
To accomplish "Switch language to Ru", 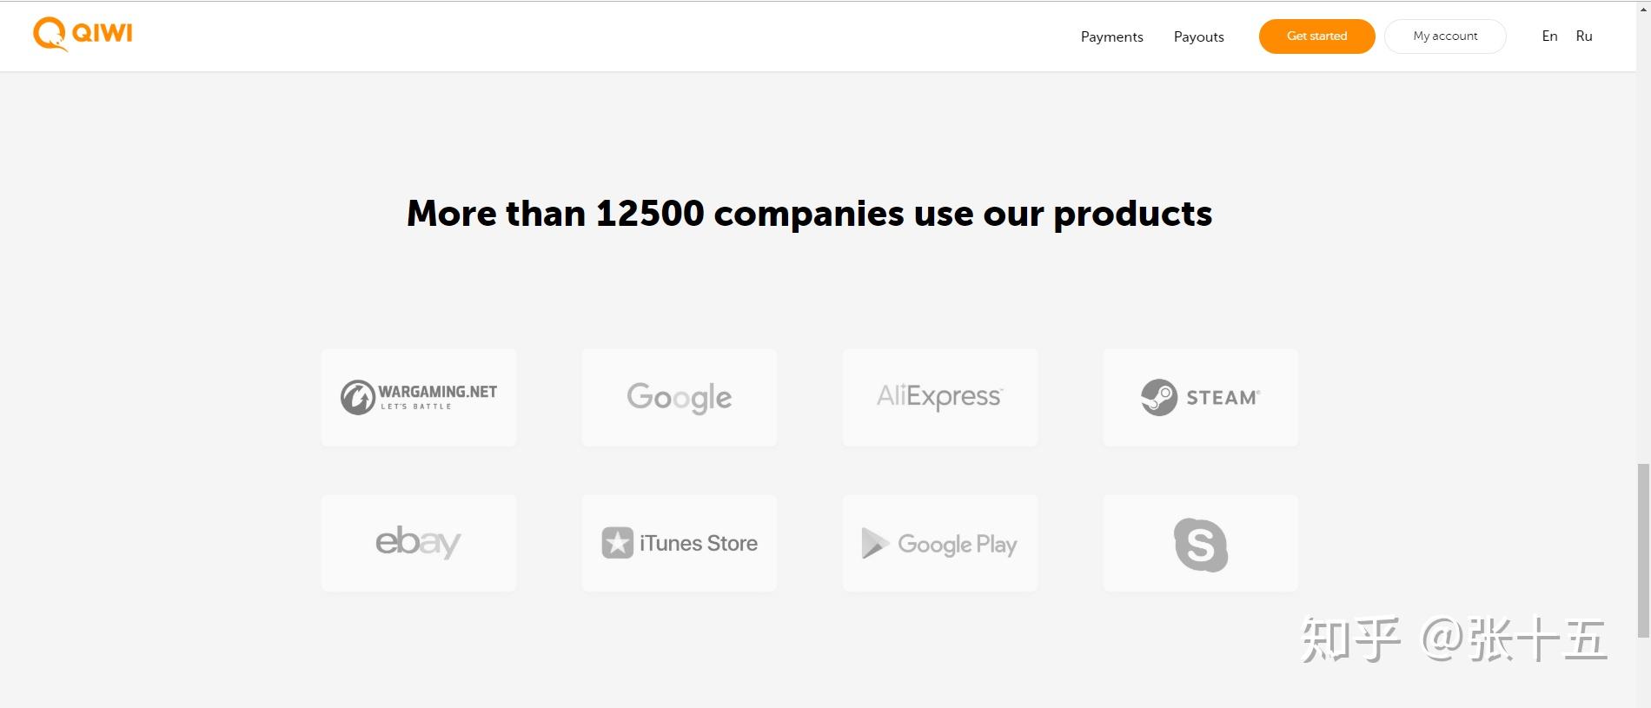I will pos(1584,36).
